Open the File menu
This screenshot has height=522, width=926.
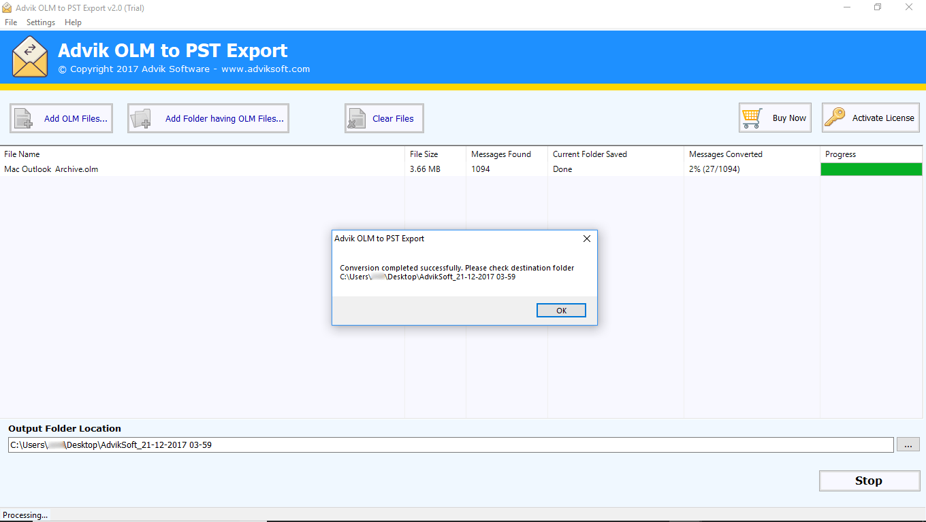click(x=11, y=22)
